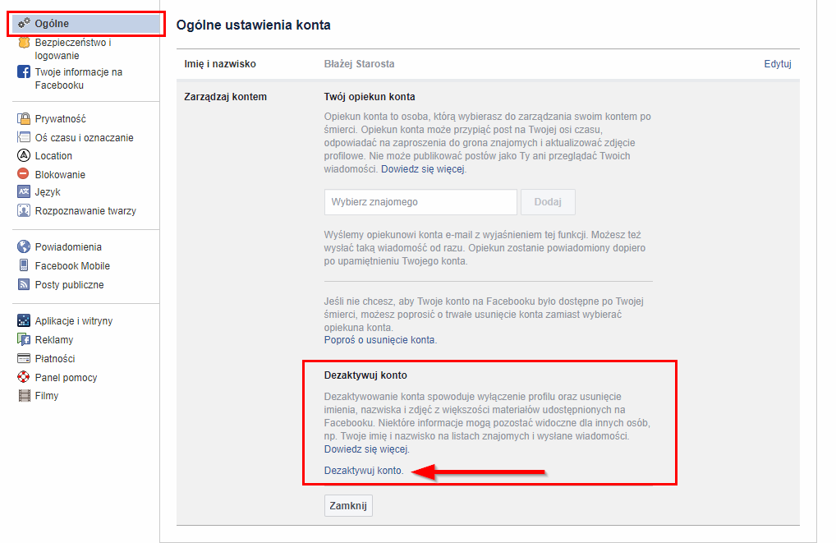Click the Zamknij button
This screenshot has height=543, width=836.
pos(348,506)
